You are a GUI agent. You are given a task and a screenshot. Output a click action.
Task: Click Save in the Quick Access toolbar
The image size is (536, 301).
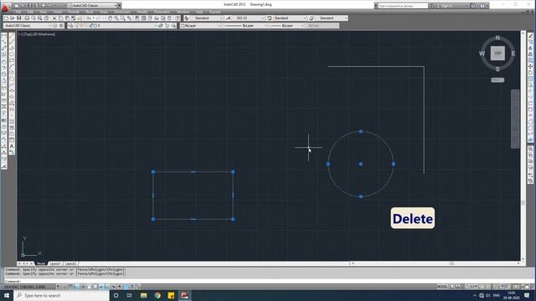click(30, 6)
